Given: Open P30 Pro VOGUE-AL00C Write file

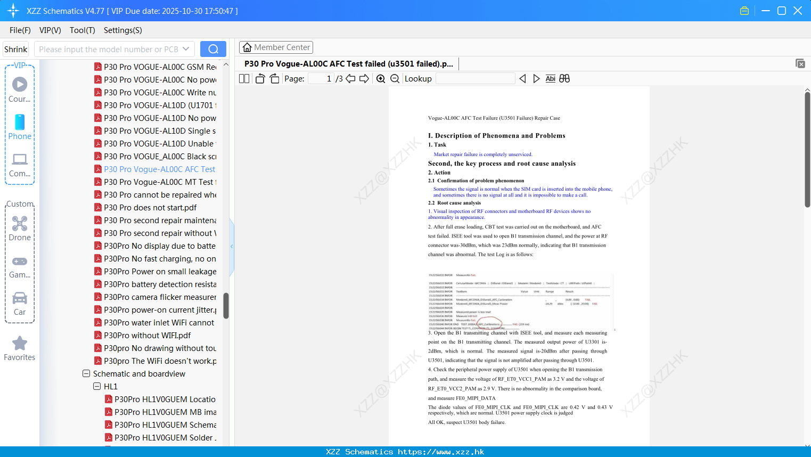Looking at the screenshot, I should click(155, 92).
